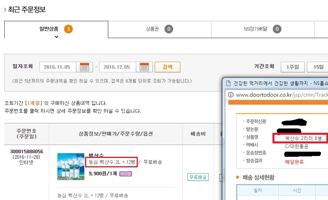The width and height of the screenshot is (328, 200).
Task: Set period filter to 15일
Action: point(317,67)
